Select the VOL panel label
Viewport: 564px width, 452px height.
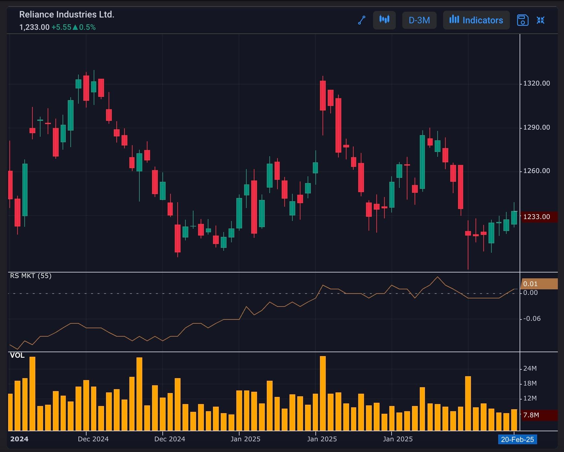point(17,355)
